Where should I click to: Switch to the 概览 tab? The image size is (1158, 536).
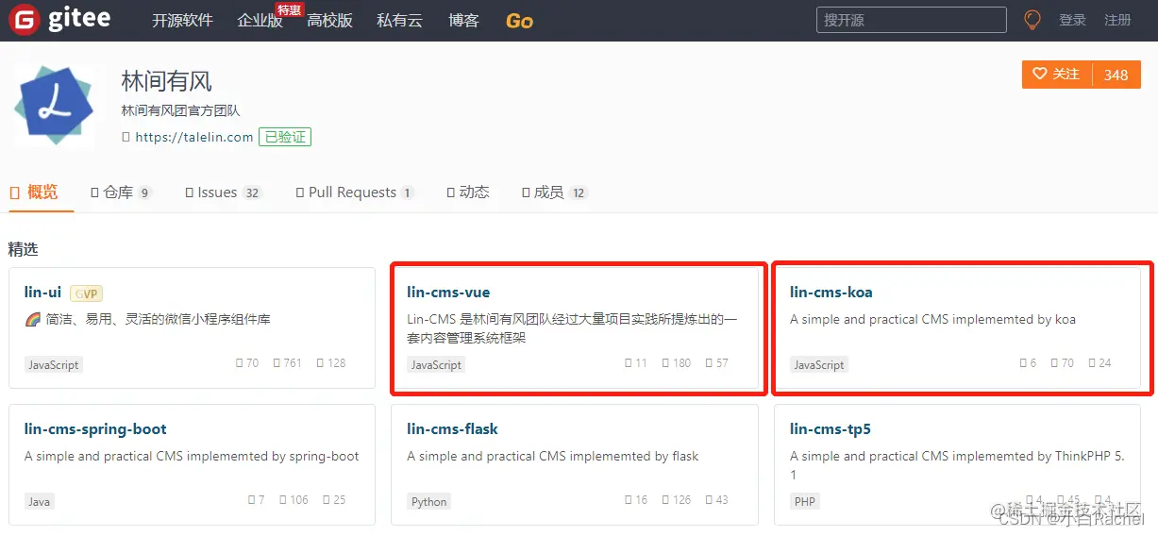click(35, 193)
